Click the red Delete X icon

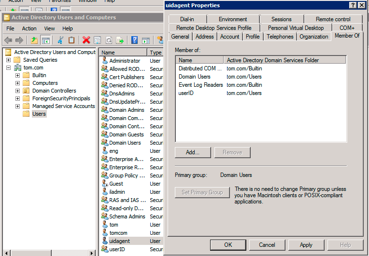pos(86,40)
